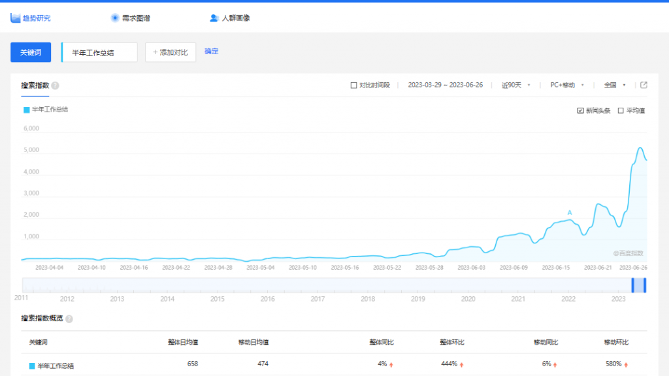Click the 趋势研究 chart icon
Screen dimensions: 669x376
15,18
